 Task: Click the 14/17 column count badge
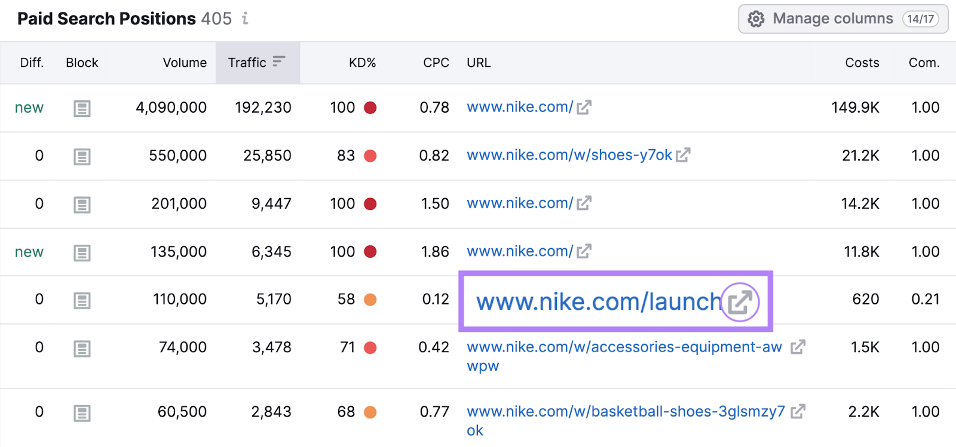click(x=920, y=19)
